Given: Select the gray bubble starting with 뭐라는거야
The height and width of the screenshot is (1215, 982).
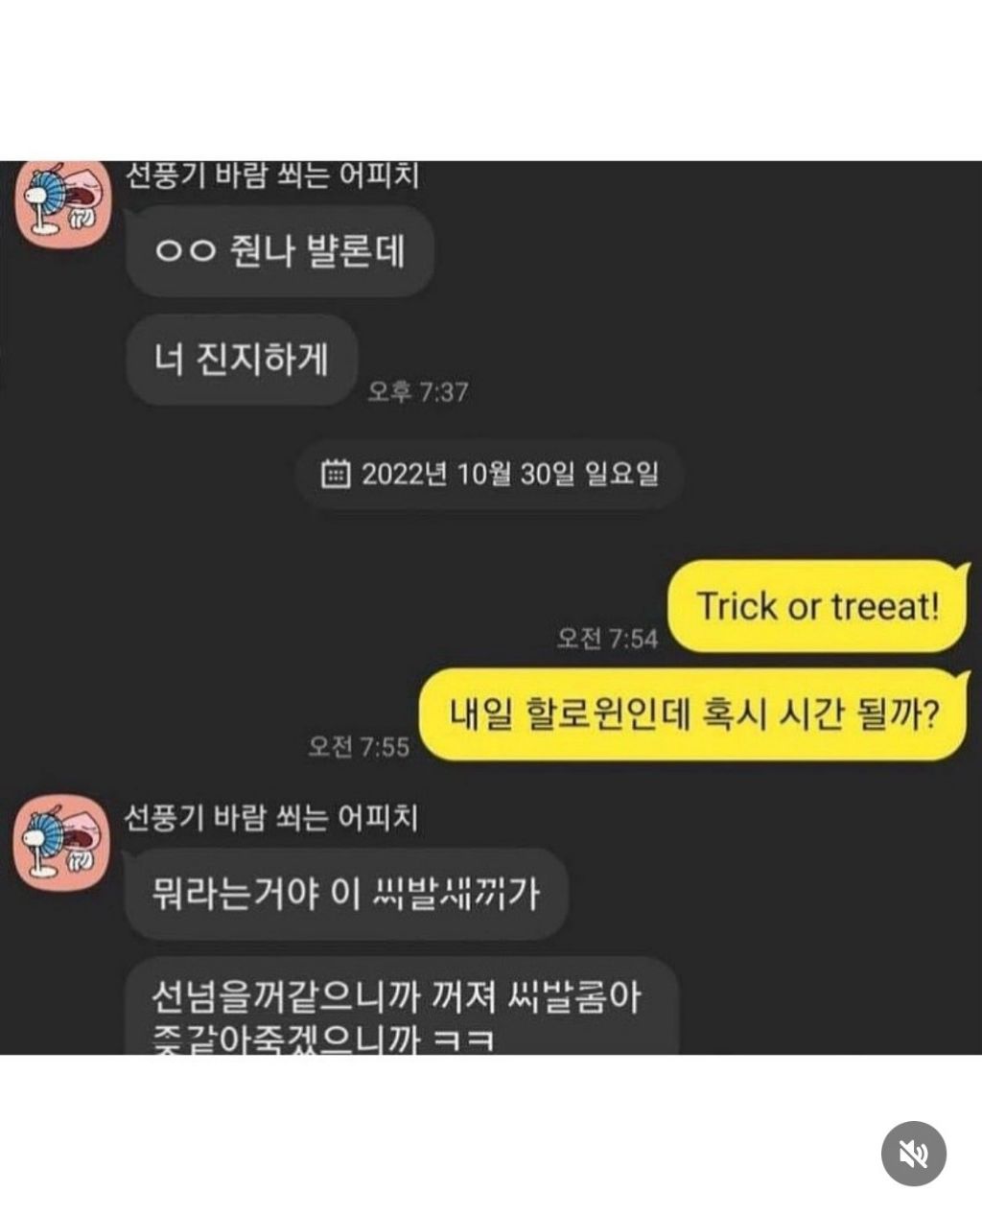Looking at the screenshot, I should tap(346, 895).
